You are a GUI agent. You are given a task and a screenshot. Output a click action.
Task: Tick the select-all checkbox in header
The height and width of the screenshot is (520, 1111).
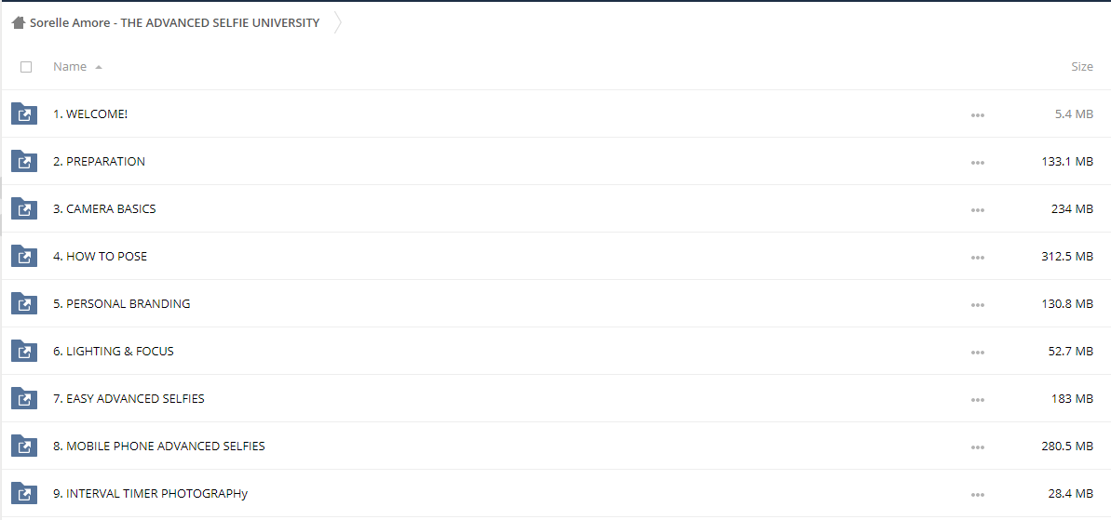[26, 66]
